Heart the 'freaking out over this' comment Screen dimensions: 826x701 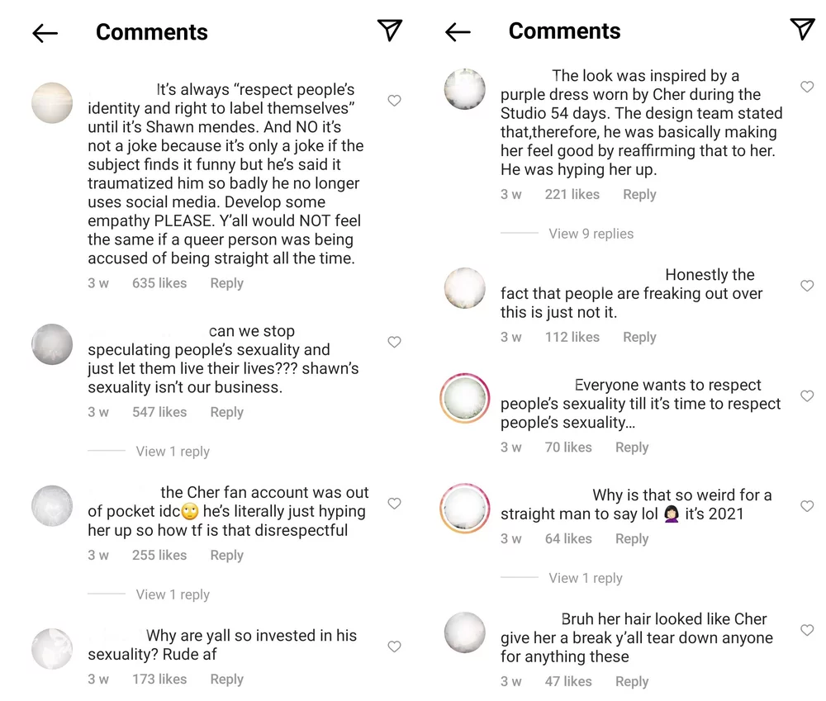807,286
